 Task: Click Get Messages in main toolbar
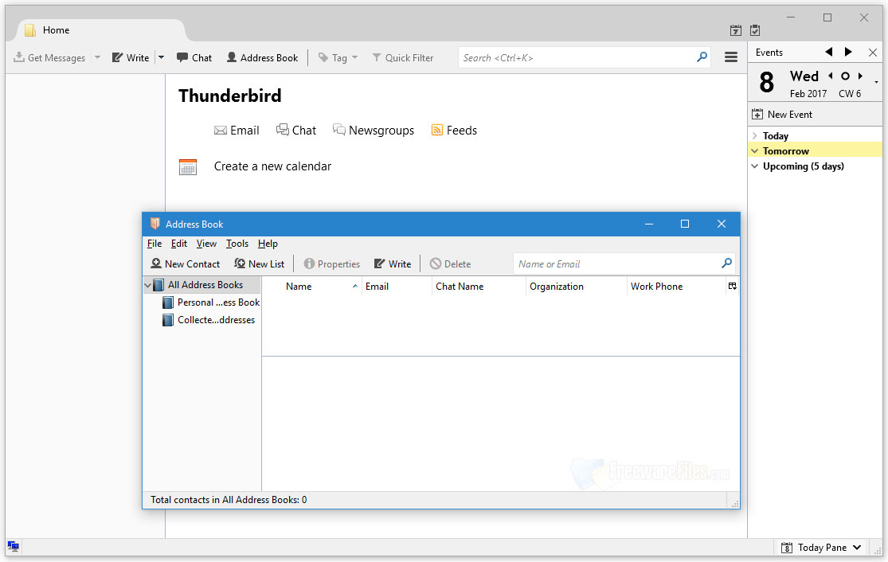(x=49, y=58)
